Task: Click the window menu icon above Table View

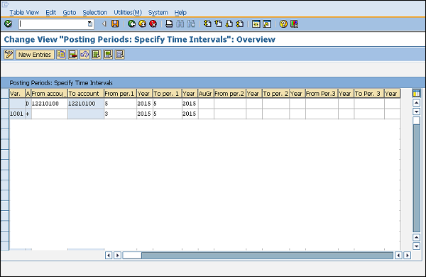Action: coord(6,4)
